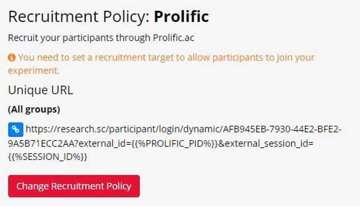Open the research.sc participant login URL
This screenshot has height=206, width=360.
(x=174, y=143)
